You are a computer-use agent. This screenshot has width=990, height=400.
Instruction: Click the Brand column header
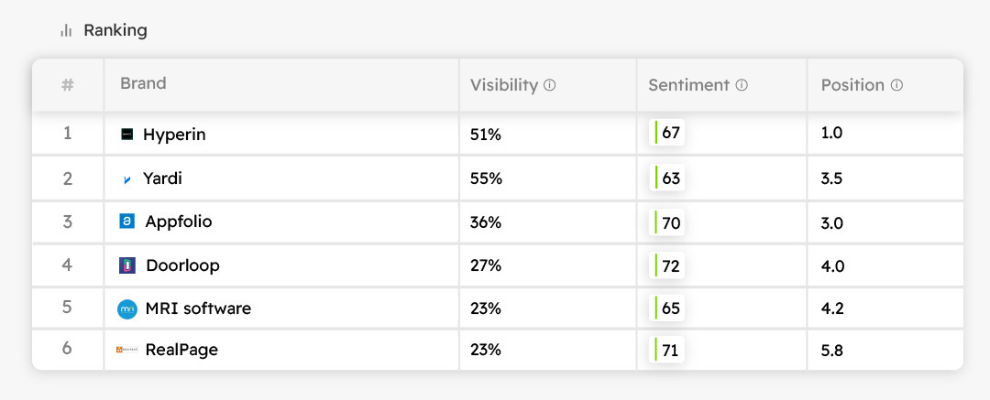coord(143,83)
